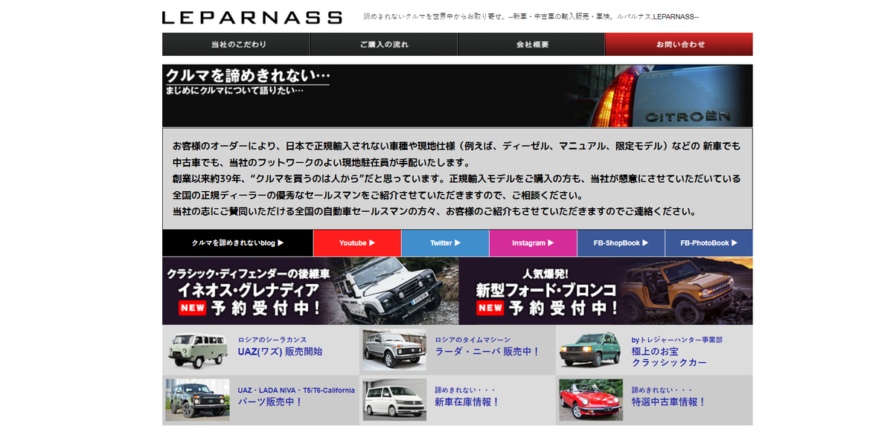Open 会社概要 menu item
The width and height of the screenshot is (893, 435).
[x=531, y=45]
